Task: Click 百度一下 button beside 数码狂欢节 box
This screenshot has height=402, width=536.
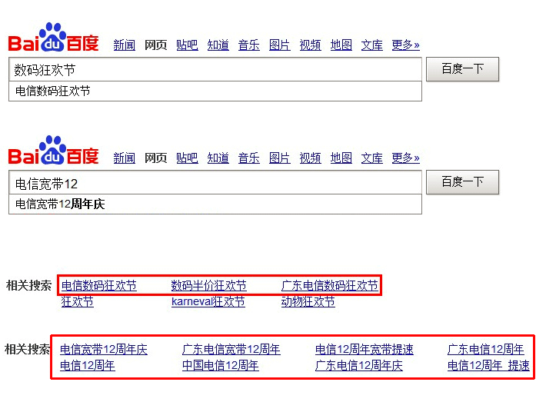Action: [462, 69]
